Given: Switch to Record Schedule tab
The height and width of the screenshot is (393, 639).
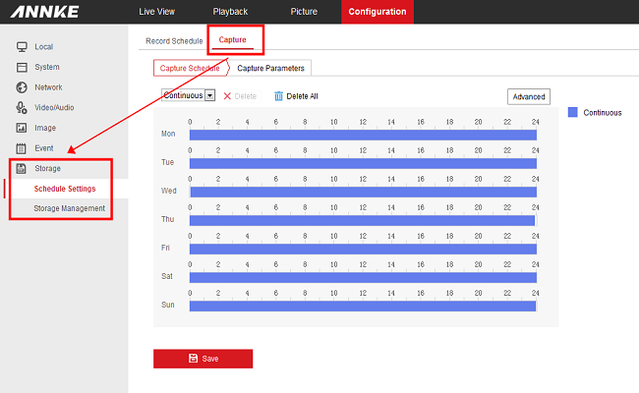Looking at the screenshot, I should [174, 41].
